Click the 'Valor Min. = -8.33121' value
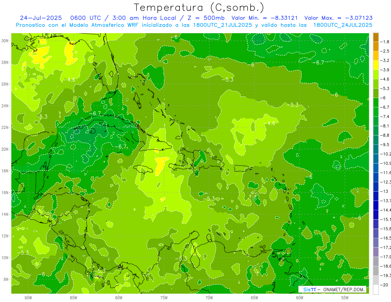The width and height of the screenshot is (391, 302). click(x=264, y=18)
